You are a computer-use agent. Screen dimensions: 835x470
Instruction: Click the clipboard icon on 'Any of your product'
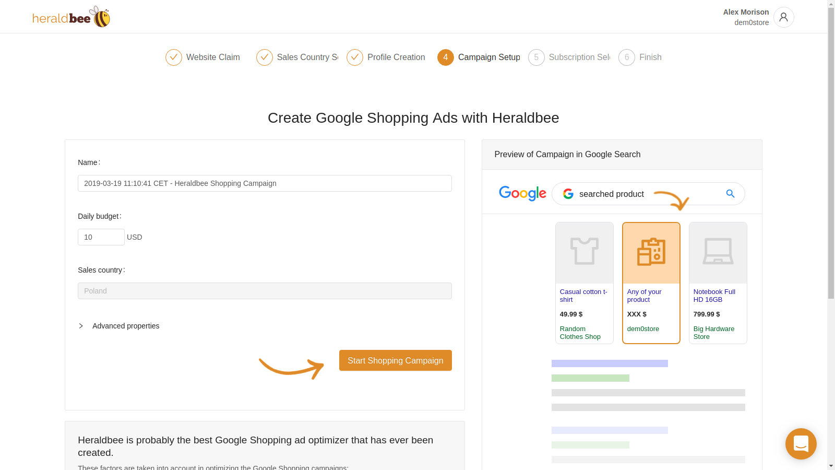tap(651, 252)
